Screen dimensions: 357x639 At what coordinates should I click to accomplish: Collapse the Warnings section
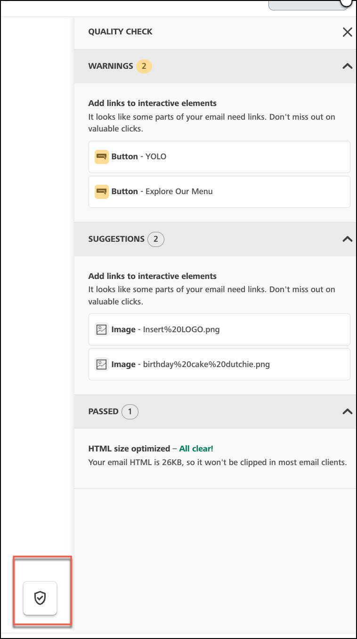[347, 66]
